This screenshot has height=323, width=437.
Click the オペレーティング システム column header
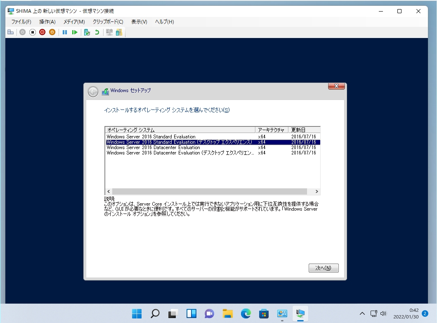click(x=180, y=130)
